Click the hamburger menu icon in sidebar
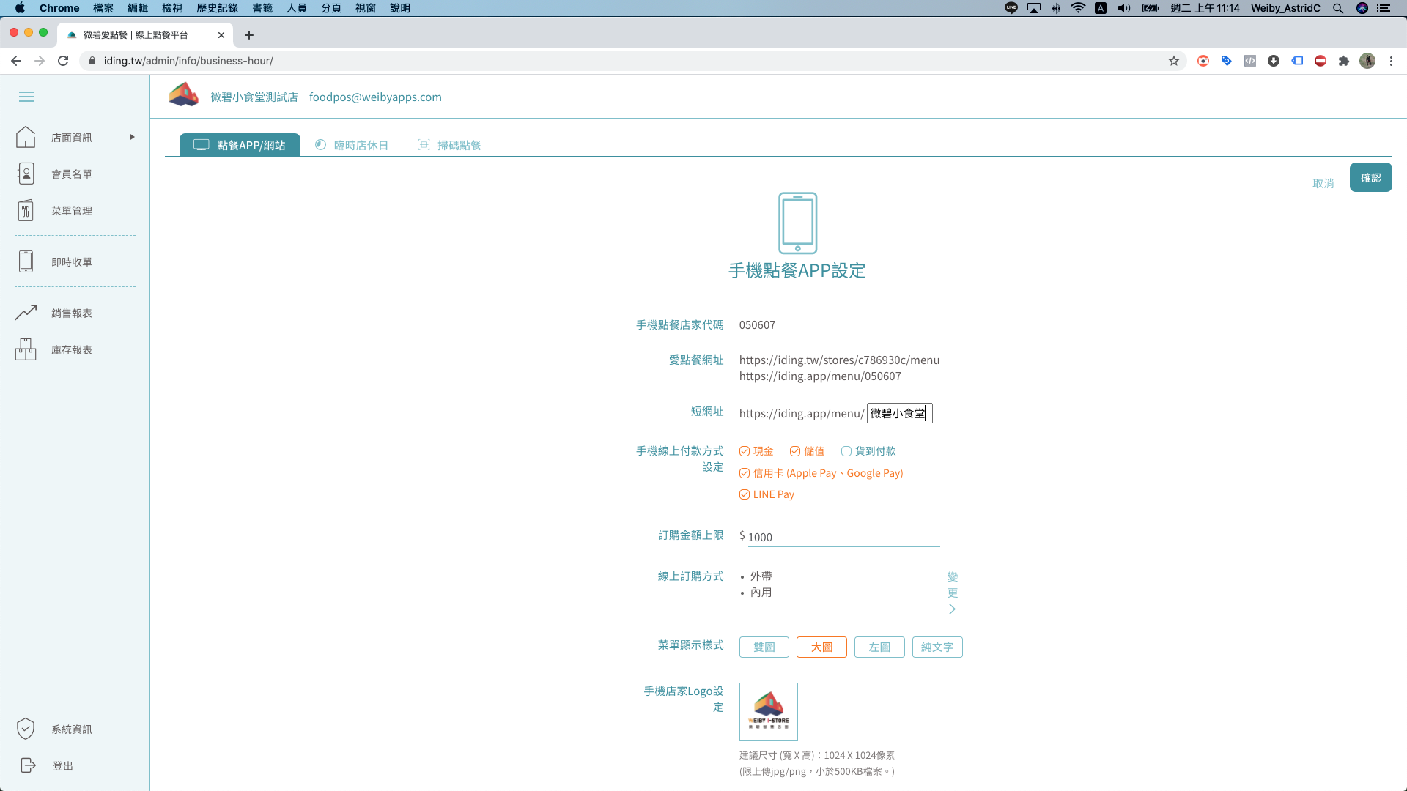Image resolution: width=1407 pixels, height=791 pixels. click(x=26, y=97)
